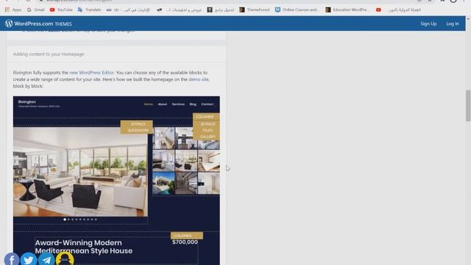
Task: Click the yellow Snapchat icon
Action: pos(65,259)
